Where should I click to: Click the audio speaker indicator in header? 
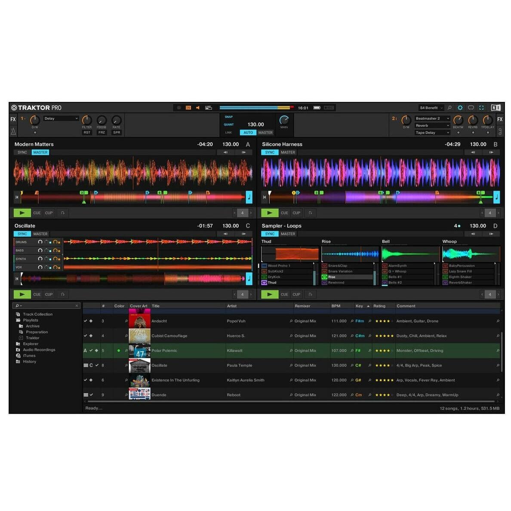point(197,108)
